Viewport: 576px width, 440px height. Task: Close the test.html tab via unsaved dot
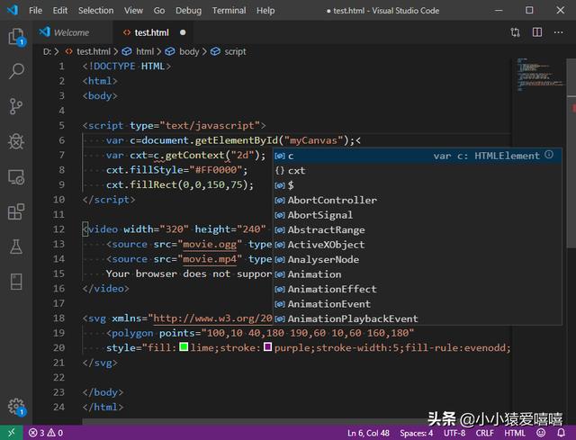183,32
